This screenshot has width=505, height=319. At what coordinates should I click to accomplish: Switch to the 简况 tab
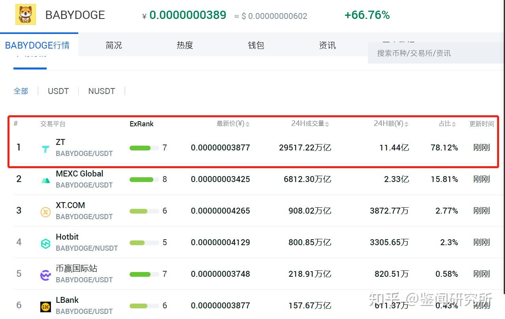pyautogui.click(x=114, y=45)
